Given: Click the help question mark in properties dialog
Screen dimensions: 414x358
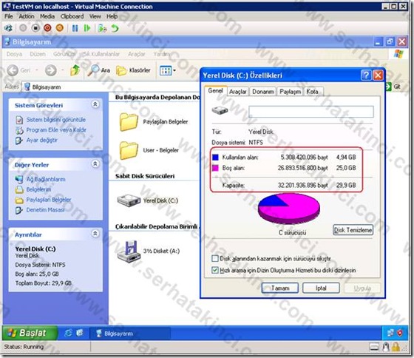Looking at the screenshot, I should (x=366, y=75).
